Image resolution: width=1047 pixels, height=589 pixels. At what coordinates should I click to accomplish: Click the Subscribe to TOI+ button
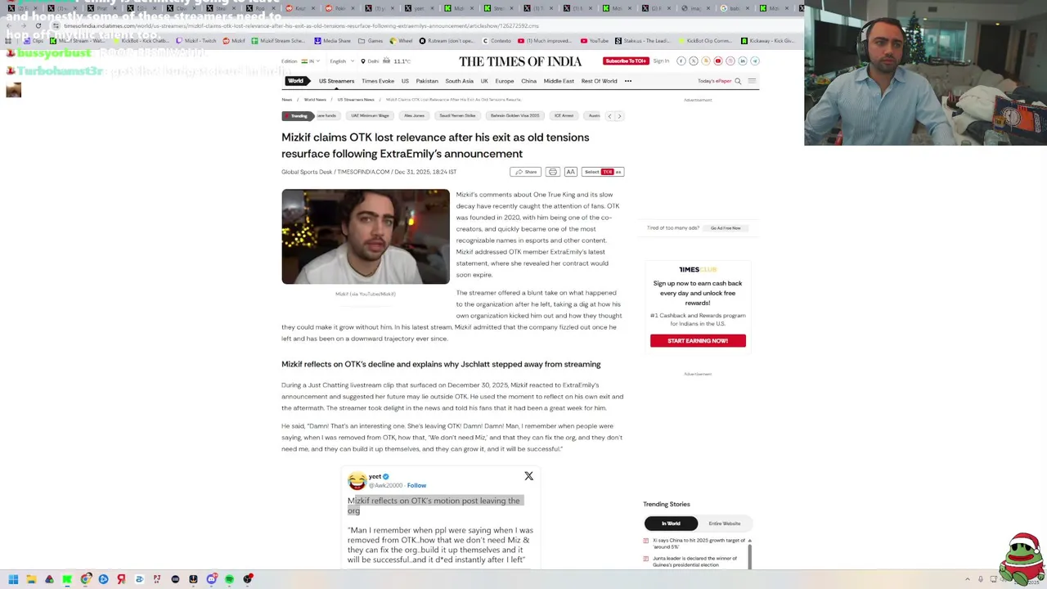[626, 61]
